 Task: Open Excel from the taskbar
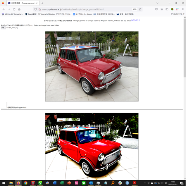point(62,183)
